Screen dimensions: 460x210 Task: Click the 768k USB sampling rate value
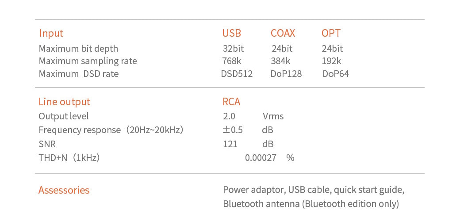pyautogui.click(x=232, y=61)
